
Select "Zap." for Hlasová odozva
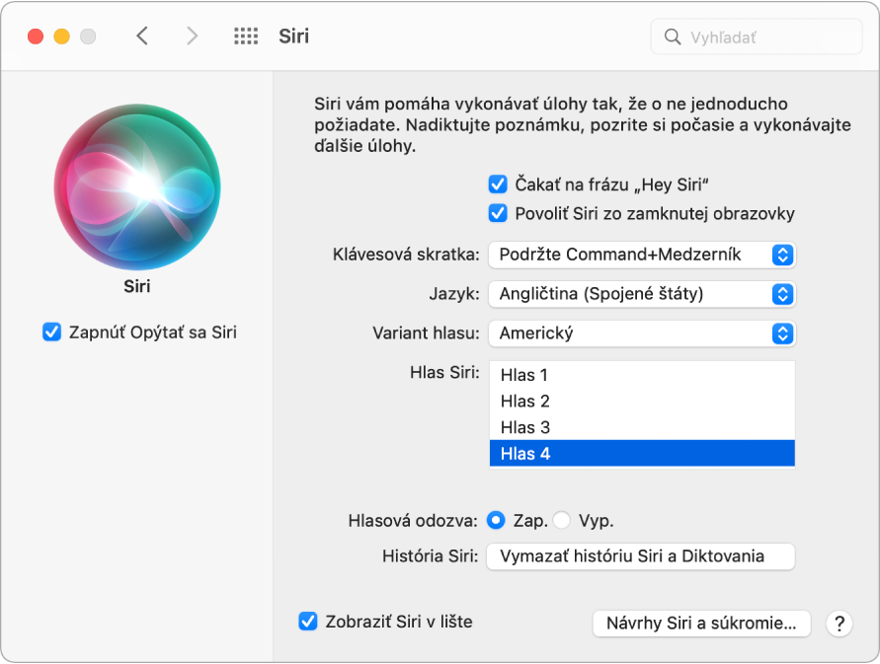tap(495, 519)
